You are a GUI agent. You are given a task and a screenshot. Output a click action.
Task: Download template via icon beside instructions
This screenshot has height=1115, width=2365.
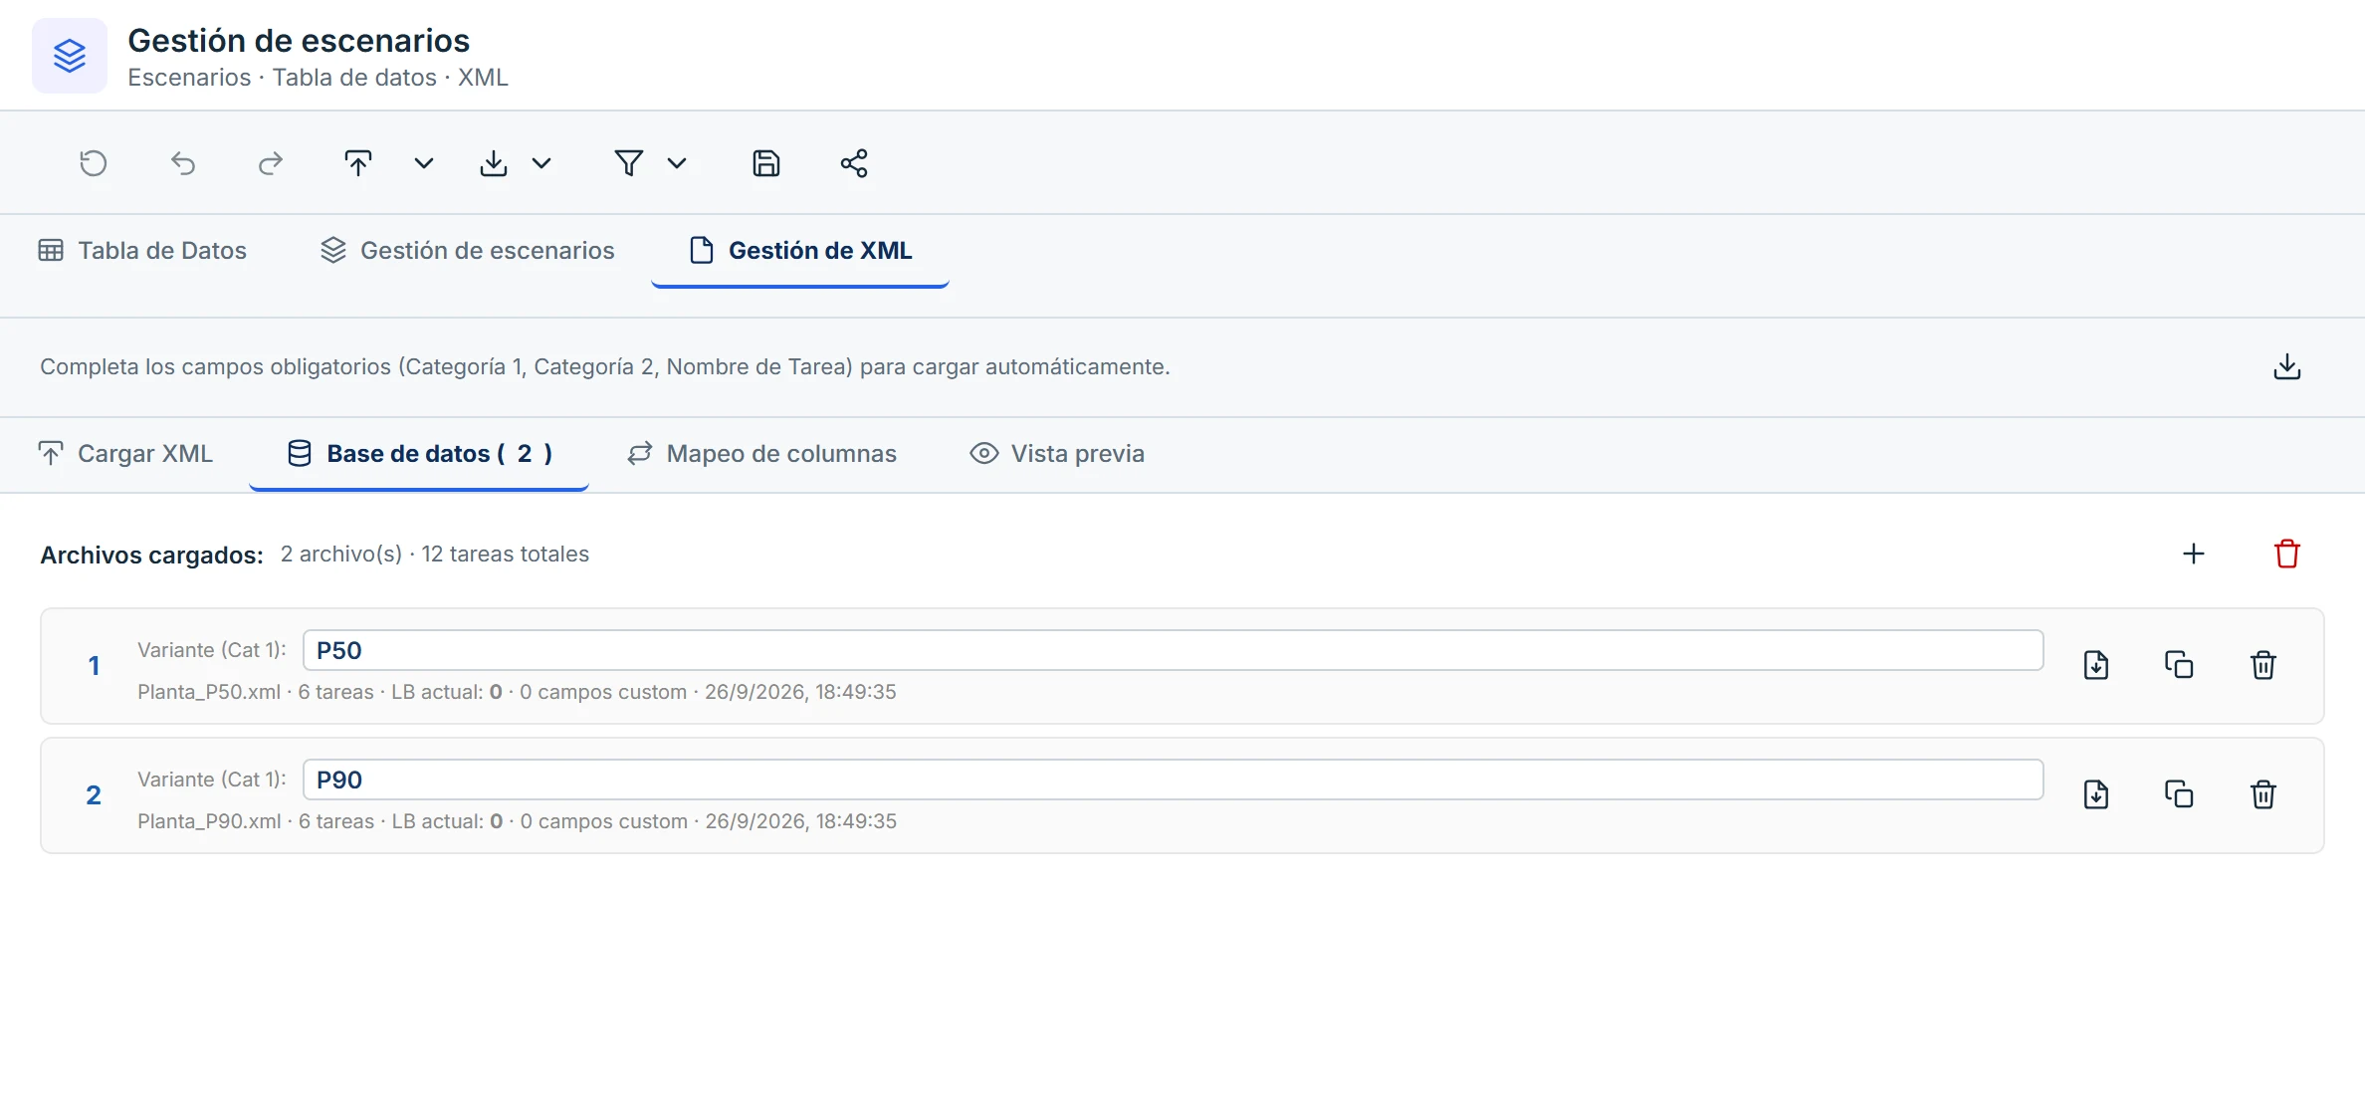pyautogui.click(x=2287, y=366)
